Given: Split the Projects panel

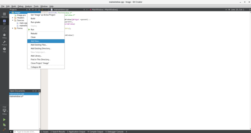Looking at the screenshot, I should pos(36,10).
